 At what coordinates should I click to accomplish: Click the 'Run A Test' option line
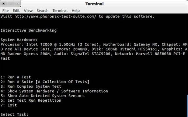(x=16, y=77)
